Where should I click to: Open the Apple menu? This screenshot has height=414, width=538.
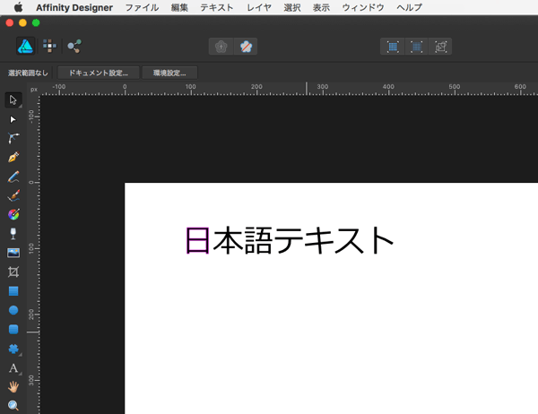click(18, 7)
